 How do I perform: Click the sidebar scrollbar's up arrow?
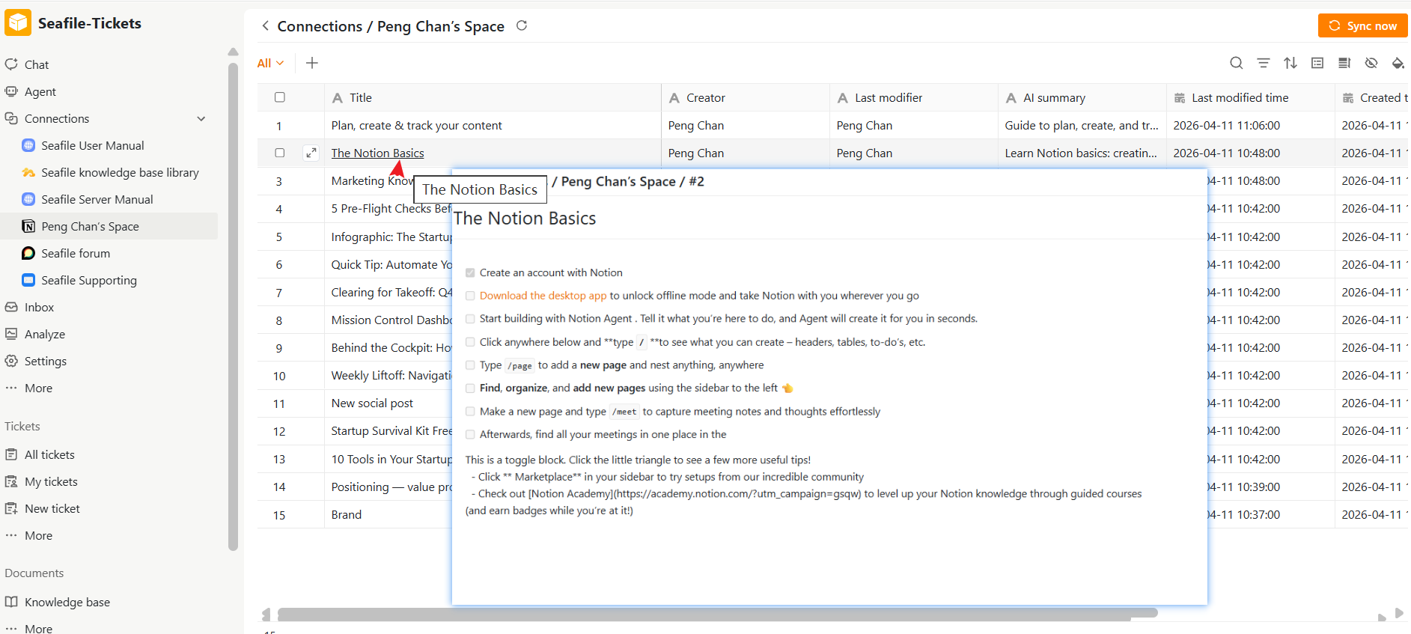(233, 52)
